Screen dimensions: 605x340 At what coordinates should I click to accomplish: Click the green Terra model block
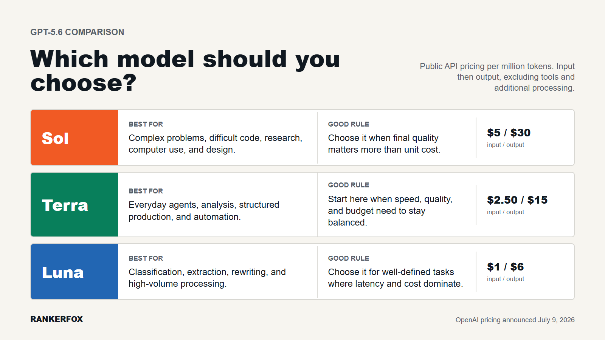coord(74,205)
